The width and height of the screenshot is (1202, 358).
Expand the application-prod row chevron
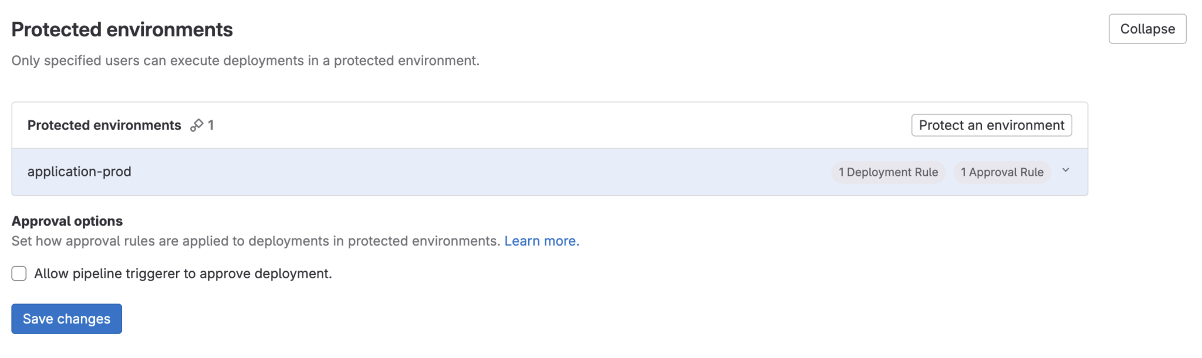(x=1066, y=171)
